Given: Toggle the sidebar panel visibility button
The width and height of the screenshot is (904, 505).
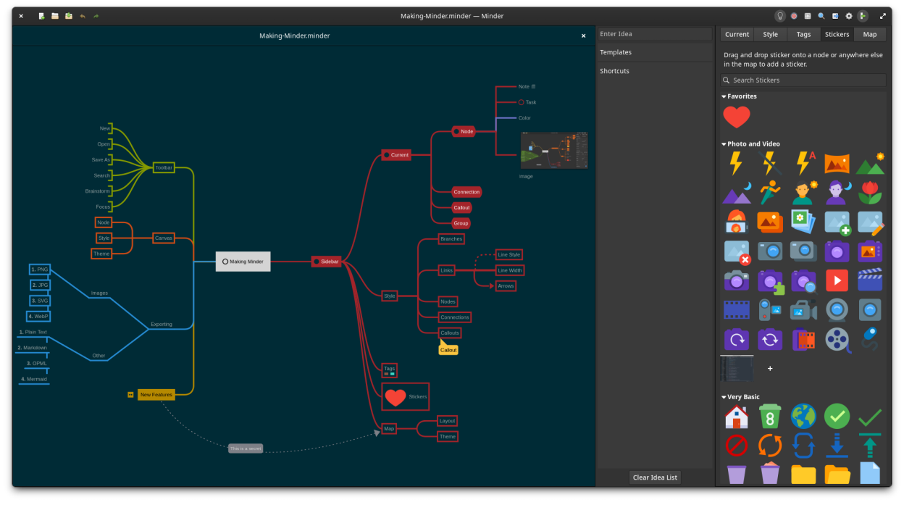Looking at the screenshot, I should click(x=863, y=16).
